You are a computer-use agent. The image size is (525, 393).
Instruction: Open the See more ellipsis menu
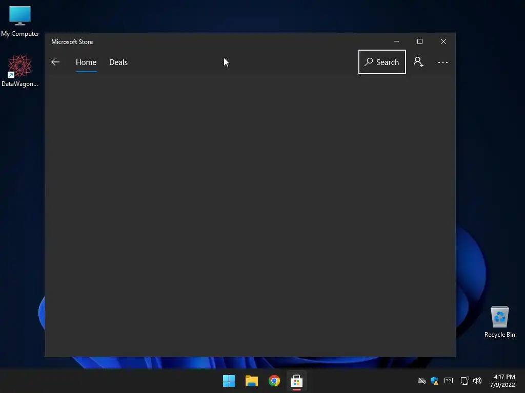(442, 62)
